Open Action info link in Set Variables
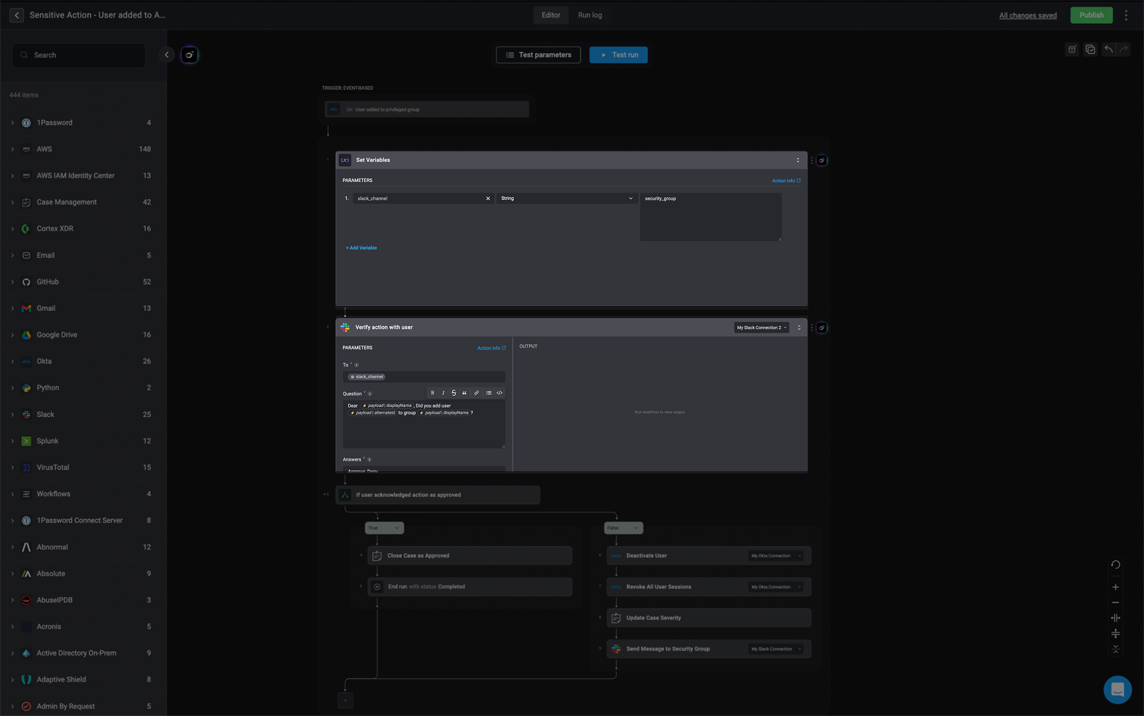 786,181
